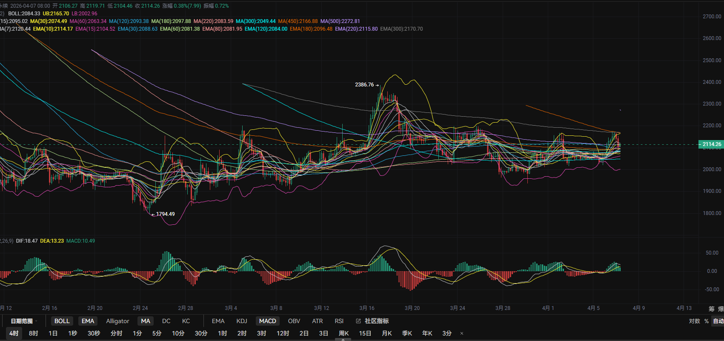This screenshot has height=341, width=724.
Task: Enable the Alligator indicator
Action: (117, 321)
